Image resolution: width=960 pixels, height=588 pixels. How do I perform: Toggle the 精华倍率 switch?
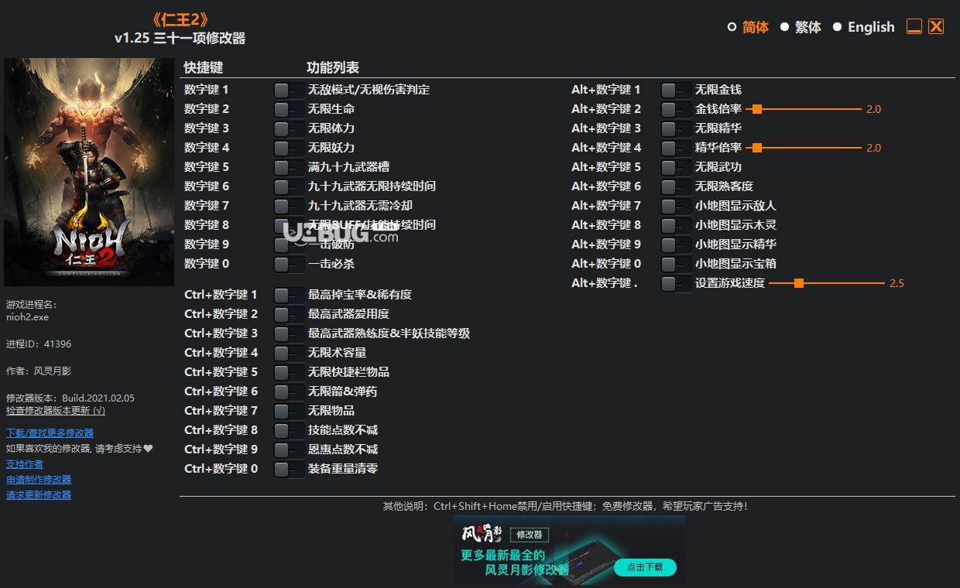click(x=676, y=148)
